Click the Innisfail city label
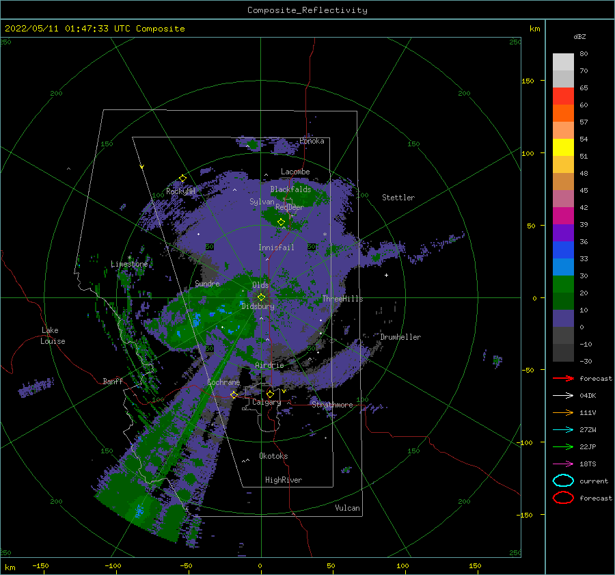This screenshot has height=575, width=615. coord(276,248)
